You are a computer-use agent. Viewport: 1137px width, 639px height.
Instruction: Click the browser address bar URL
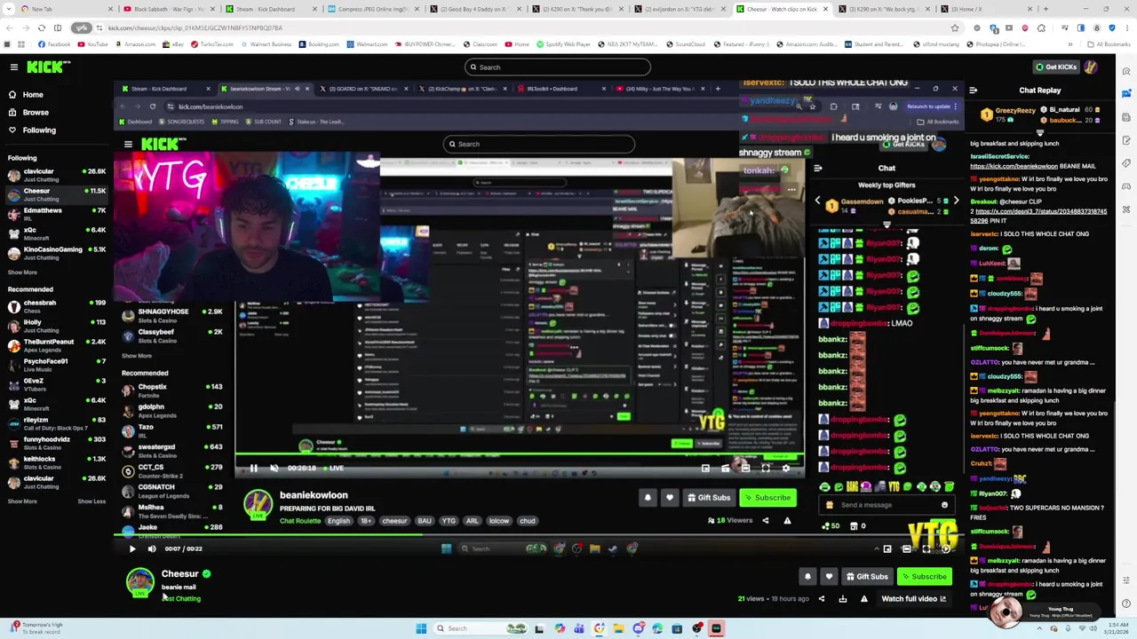(195, 28)
